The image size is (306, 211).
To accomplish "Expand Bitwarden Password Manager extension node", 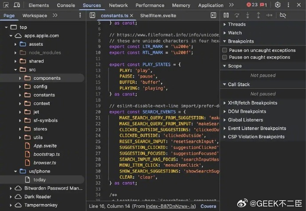I will (x=11, y=188).
